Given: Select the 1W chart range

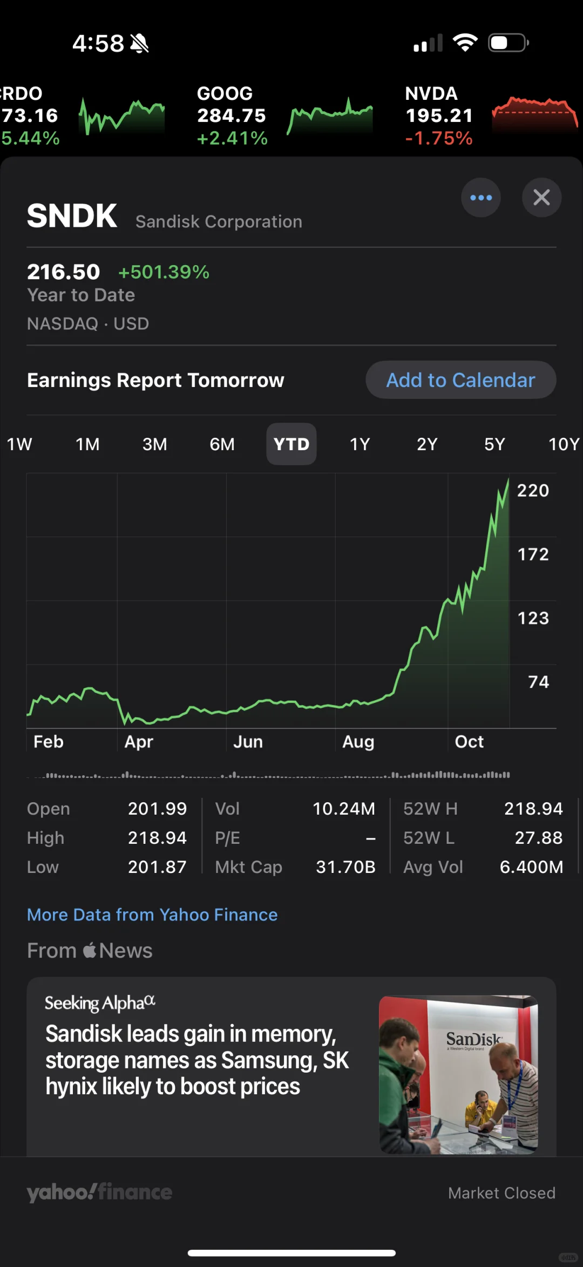Looking at the screenshot, I should 19,444.
